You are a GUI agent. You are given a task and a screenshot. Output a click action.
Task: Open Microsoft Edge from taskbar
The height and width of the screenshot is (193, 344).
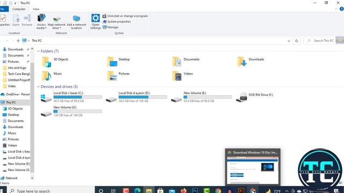pyautogui.click(x=138, y=191)
